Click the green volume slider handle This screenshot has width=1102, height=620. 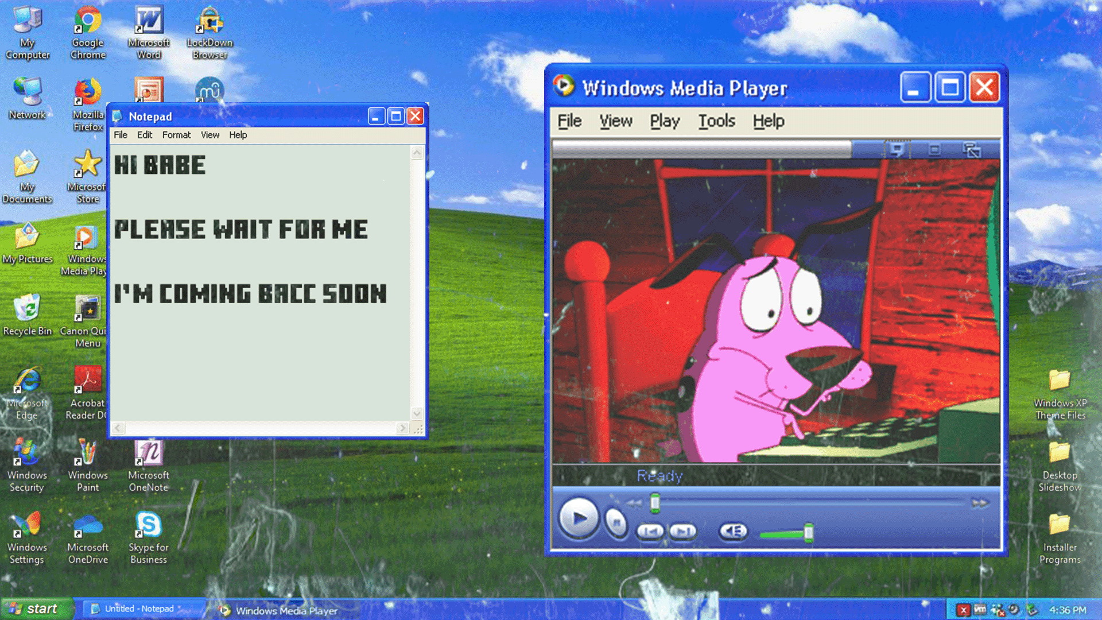808,533
